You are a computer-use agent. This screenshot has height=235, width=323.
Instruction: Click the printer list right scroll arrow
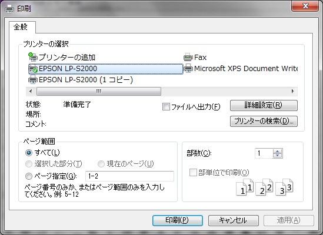point(293,91)
